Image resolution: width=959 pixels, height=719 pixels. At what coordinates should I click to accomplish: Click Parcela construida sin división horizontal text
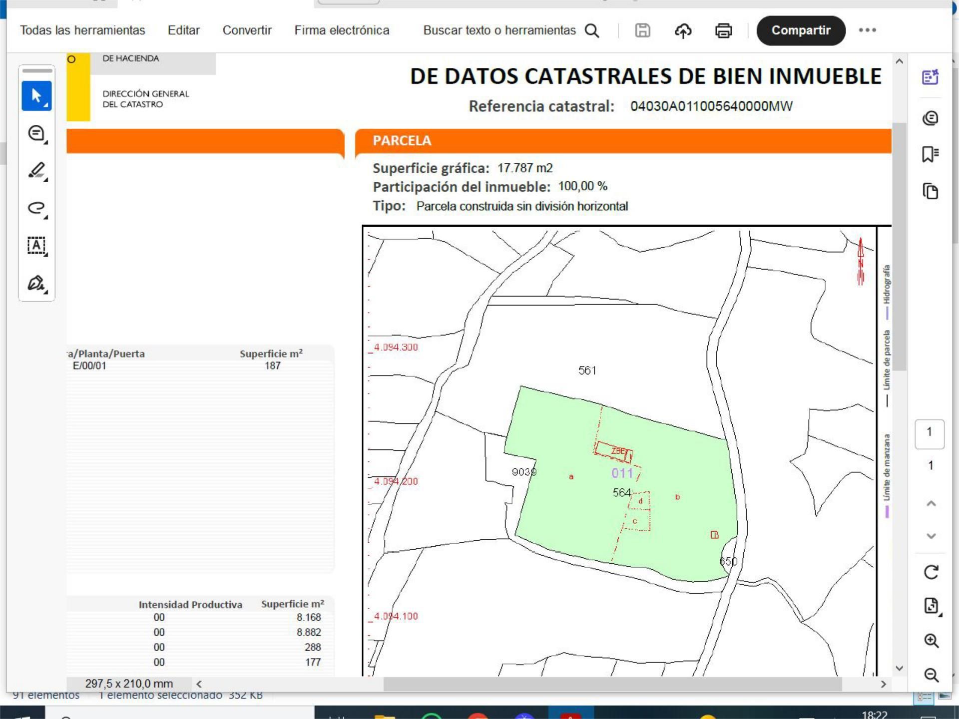point(522,206)
